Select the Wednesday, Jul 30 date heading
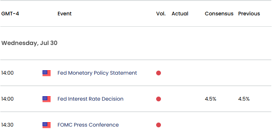Viewport: 272px width, 135px height. [29, 43]
